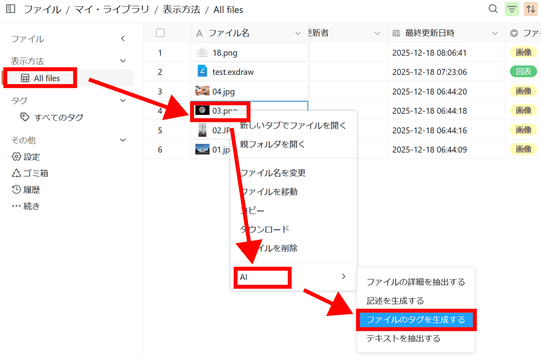
Task: Open the filter icon in top bar
Action: [512, 9]
